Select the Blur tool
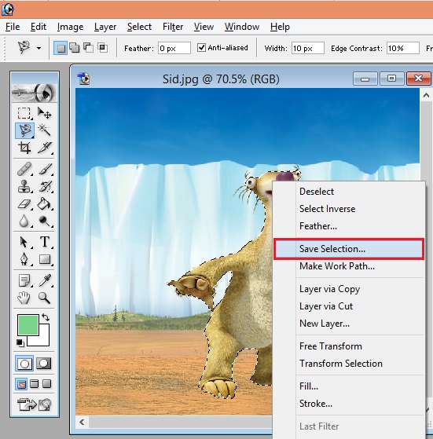Screen dimensions: 433x439 click(x=24, y=221)
